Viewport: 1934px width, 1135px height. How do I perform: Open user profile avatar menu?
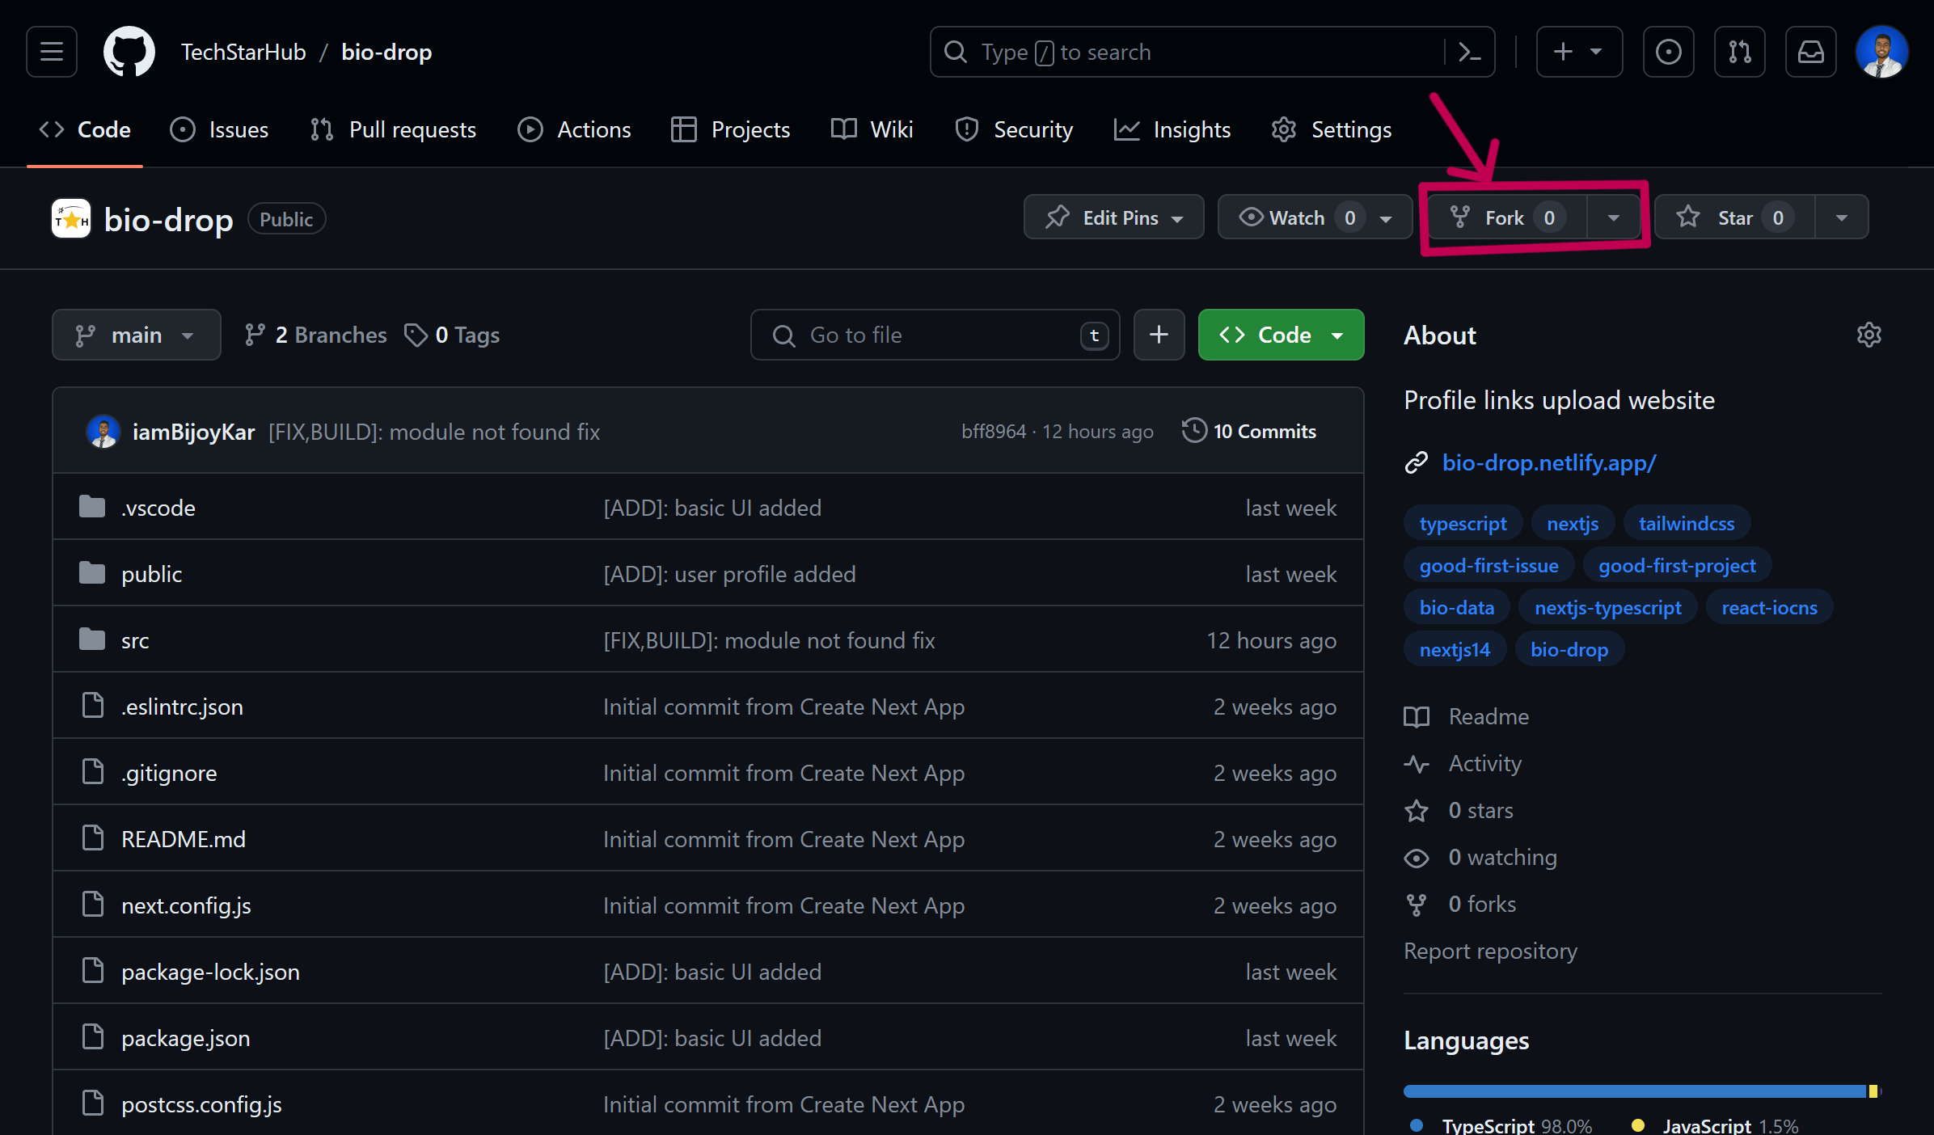[x=1882, y=52]
